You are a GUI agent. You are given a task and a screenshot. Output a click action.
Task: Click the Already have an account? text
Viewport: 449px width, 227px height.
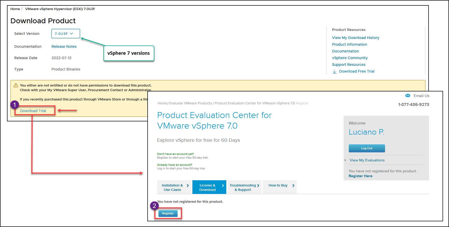tap(175, 165)
